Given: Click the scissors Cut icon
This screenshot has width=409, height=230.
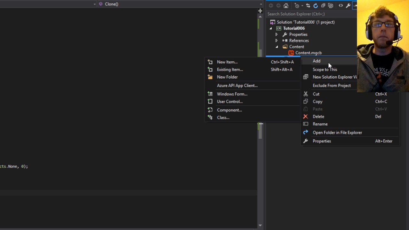Looking at the screenshot, I should 305,94.
